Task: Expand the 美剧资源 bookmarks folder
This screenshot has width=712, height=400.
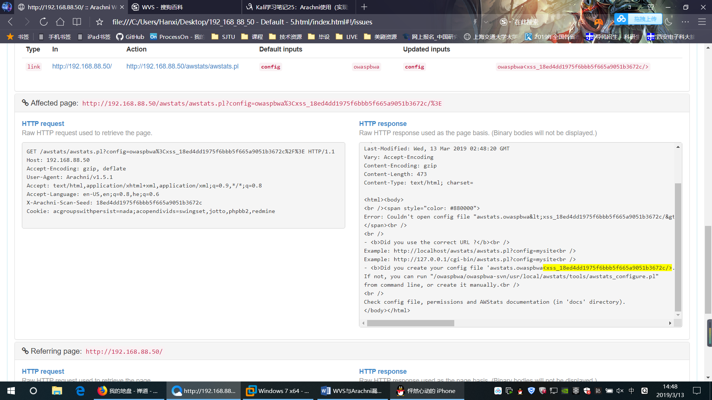Action: (x=380, y=37)
